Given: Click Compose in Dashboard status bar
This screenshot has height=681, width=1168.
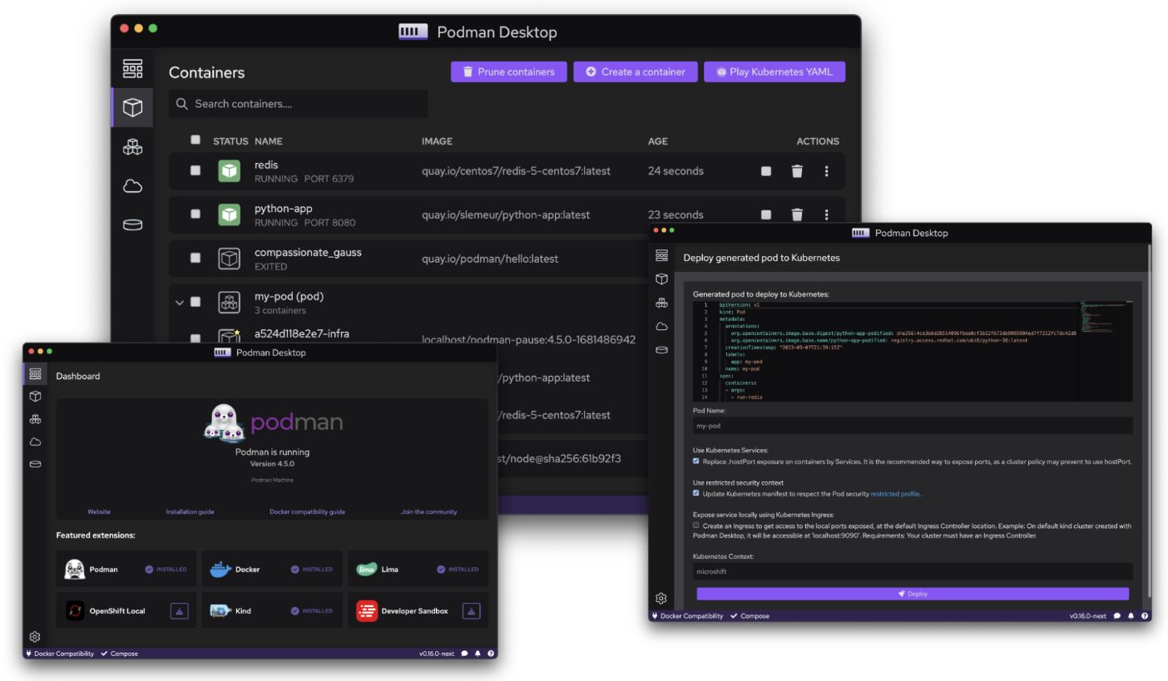Looking at the screenshot, I should pyautogui.click(x=120, y=654).
